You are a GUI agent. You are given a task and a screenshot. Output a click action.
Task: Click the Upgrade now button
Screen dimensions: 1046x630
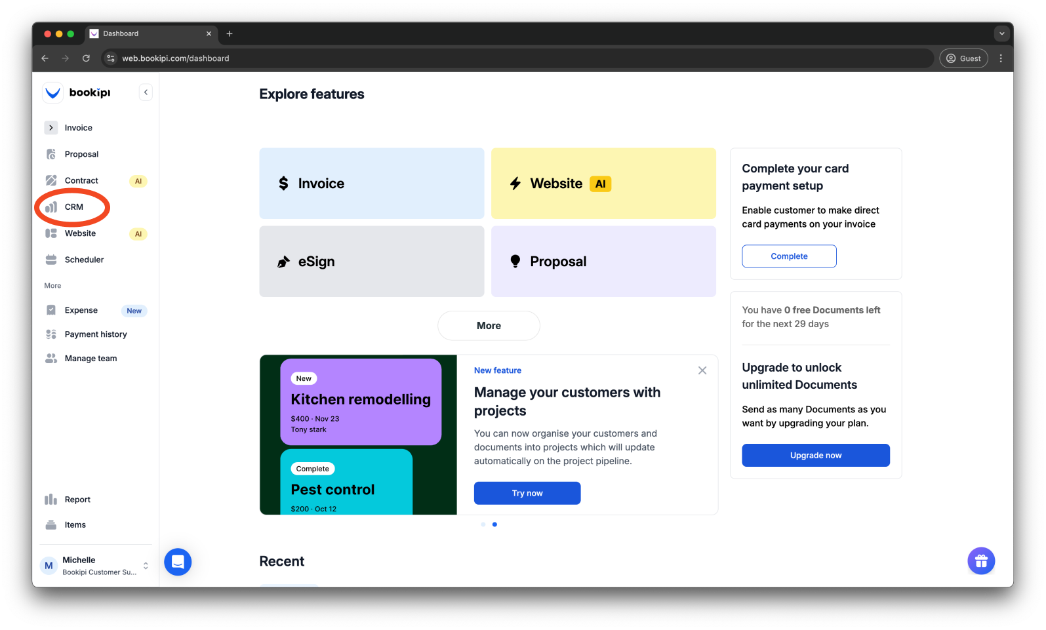pos(816,456)
